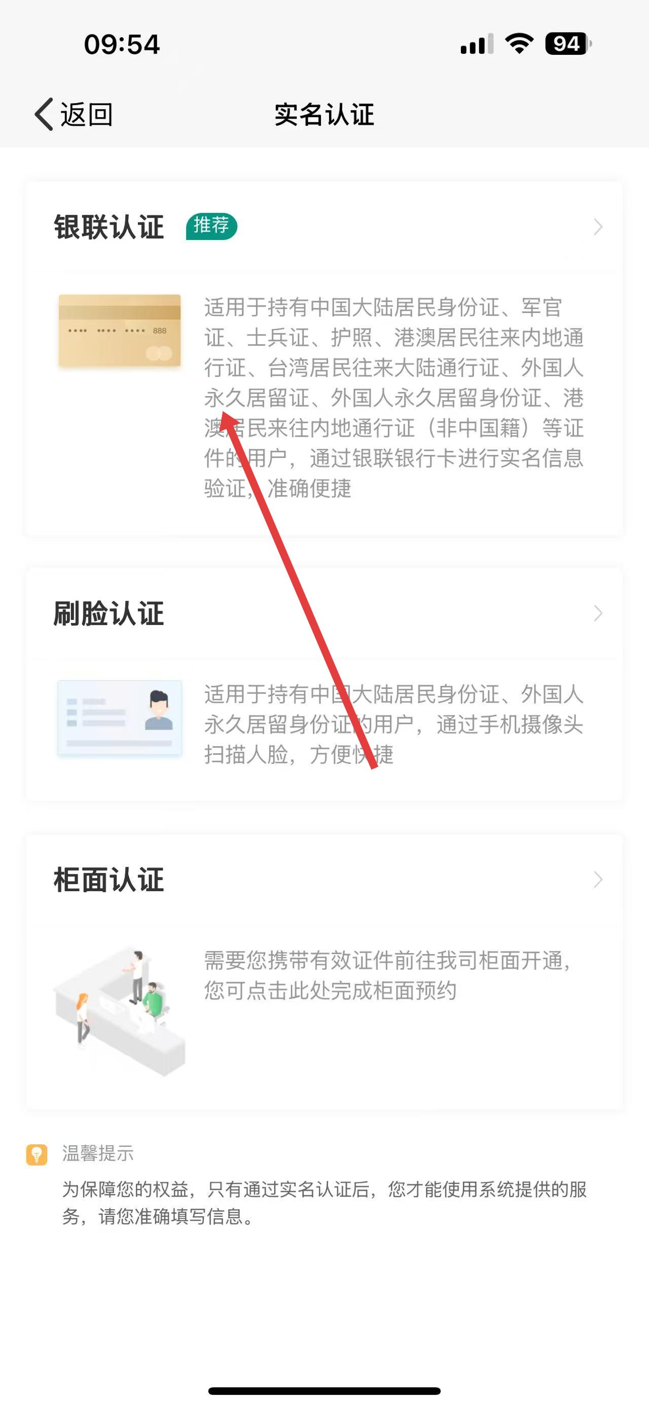Screen dimensions: 649x1407
Task: Tap the home indicator bar
Action: 324,1391
